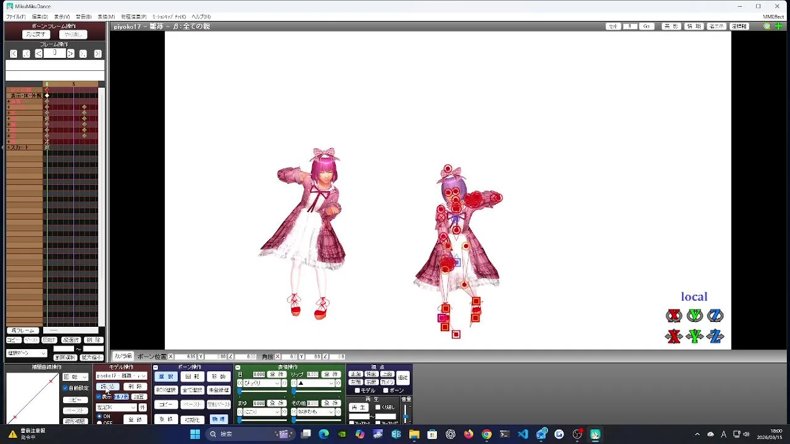Click the 物理 physics button

click(218, 419)
